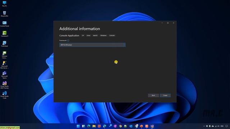
Task: Open the Widgets panel on the taskbar
Action: [83, 126]
